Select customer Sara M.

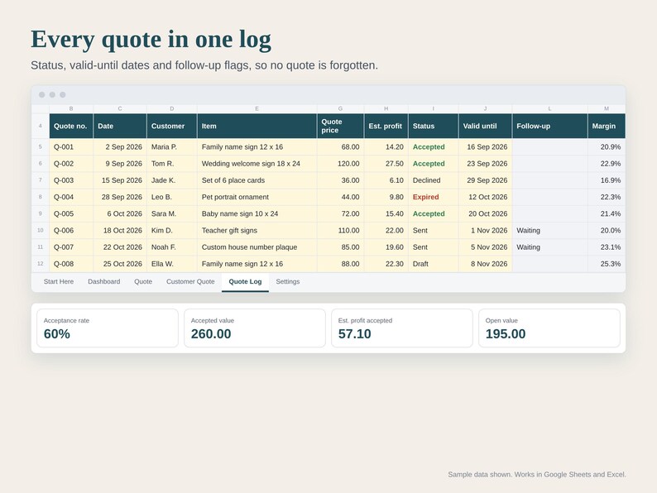[172, 214]
